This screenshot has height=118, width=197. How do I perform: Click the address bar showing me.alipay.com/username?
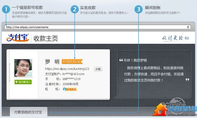coord(98,27)
